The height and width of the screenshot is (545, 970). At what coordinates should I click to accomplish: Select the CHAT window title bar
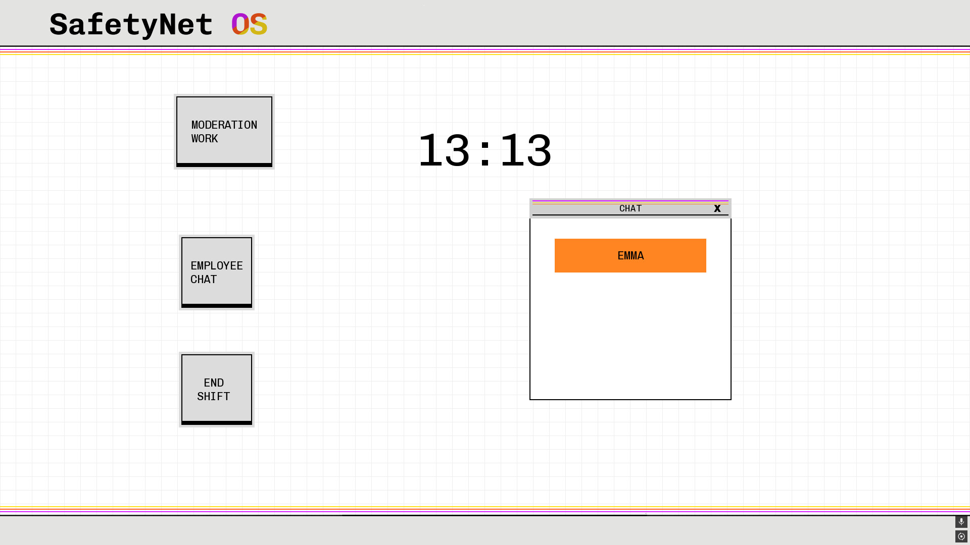[630, 208]
